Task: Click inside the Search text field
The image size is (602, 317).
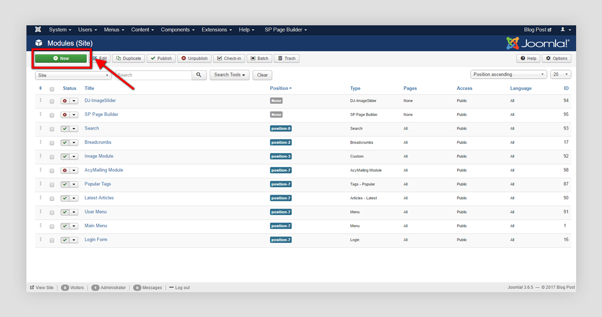Action: pos(153,75)
